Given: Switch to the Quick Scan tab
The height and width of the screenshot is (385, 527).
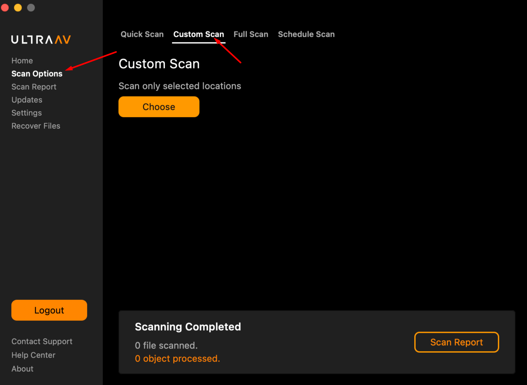Looking at the screenshot, I should [x=142, y=34].
